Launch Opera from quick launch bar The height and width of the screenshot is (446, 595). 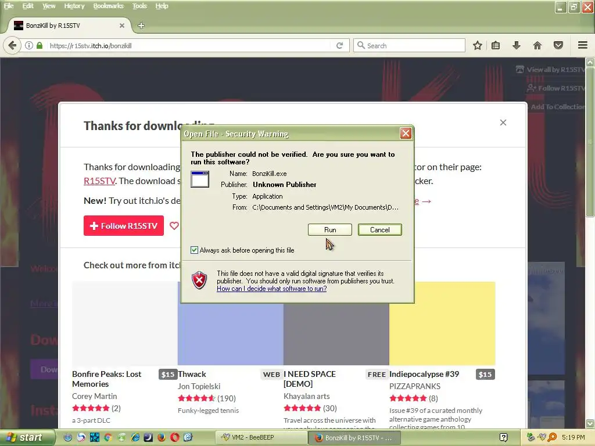[174, 437]
